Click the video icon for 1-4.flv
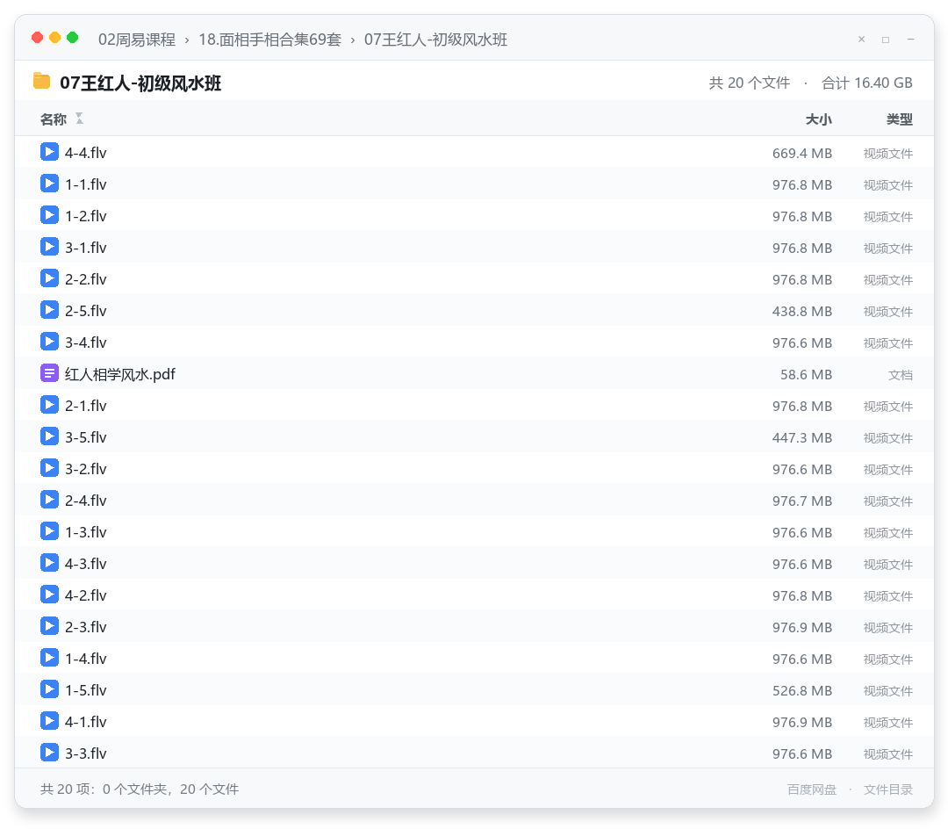This screenshot has width=948, height=829. pos(49,657)
